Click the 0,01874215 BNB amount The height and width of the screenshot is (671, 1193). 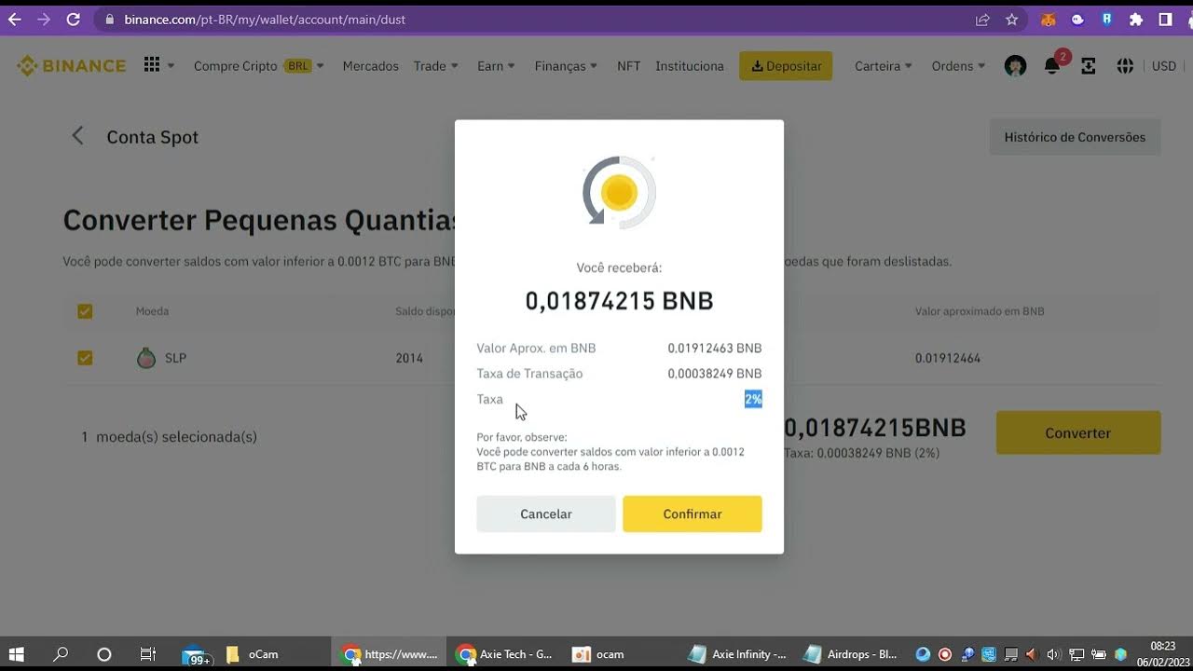(x=619, y=301)
